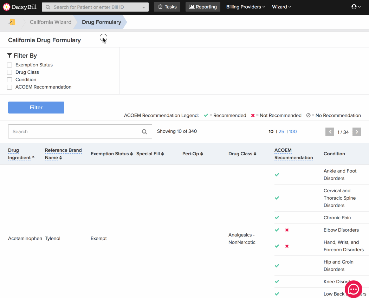Open the chat support bubble
Image resolution: width=369 pixels, height=298 pixels.
point(353,289)
